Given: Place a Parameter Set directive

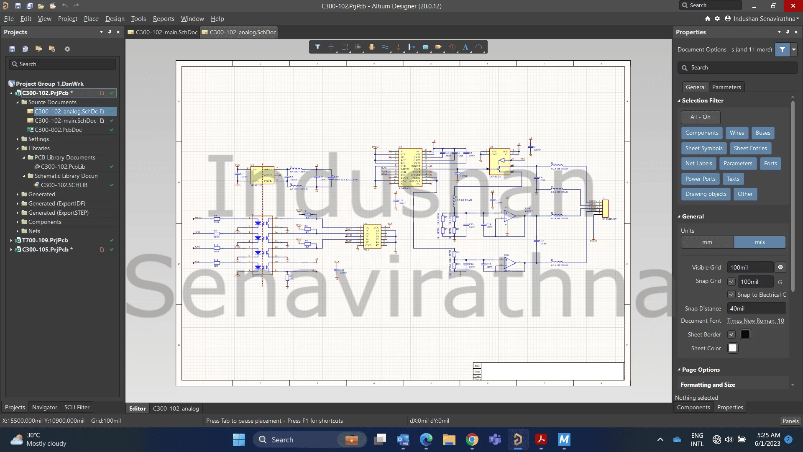Looking at the screenshot, I should click(452, 47).
